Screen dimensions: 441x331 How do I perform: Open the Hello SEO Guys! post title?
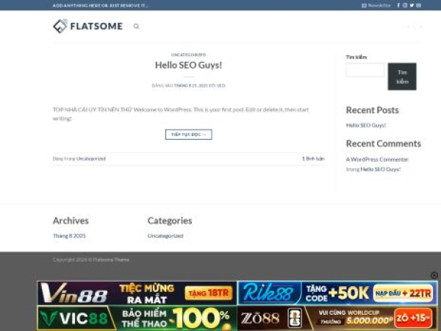coord(188,65)
